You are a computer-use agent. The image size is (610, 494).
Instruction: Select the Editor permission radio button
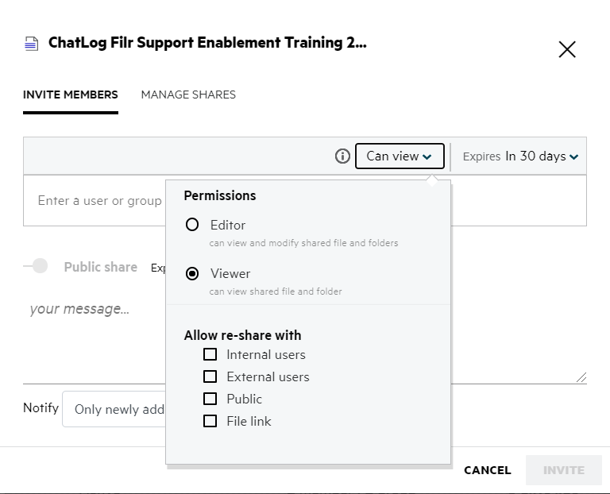[x=192, y=225]
